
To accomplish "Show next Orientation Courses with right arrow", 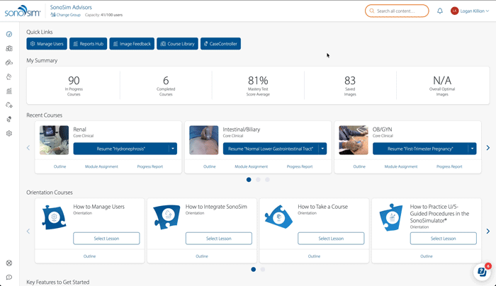I will 487,231.
